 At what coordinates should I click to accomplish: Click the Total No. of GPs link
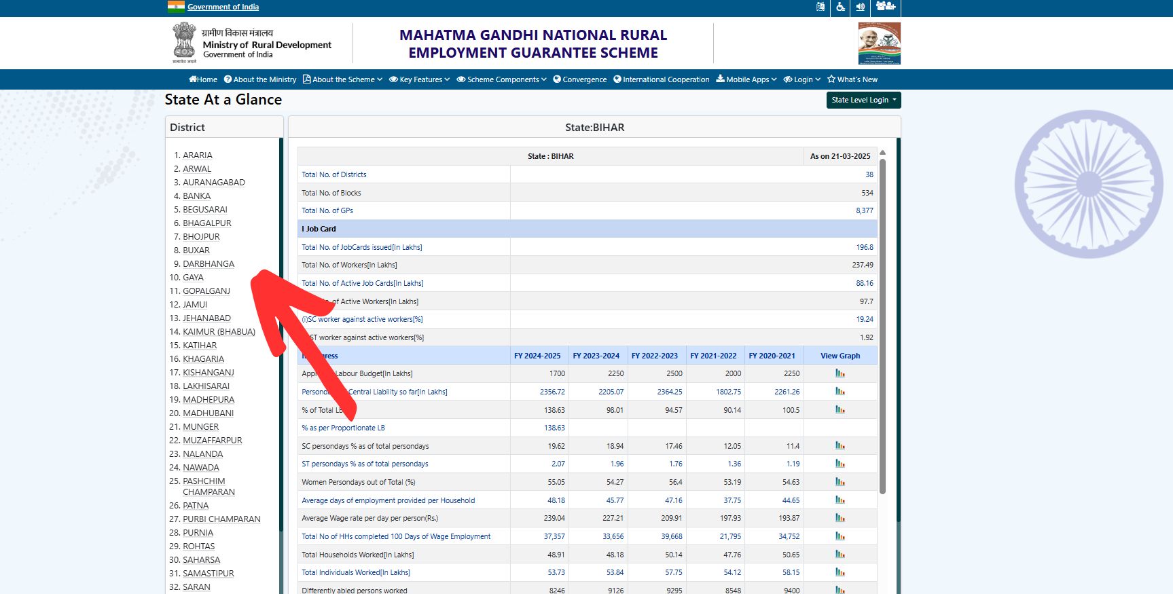(x=327, y=210)
